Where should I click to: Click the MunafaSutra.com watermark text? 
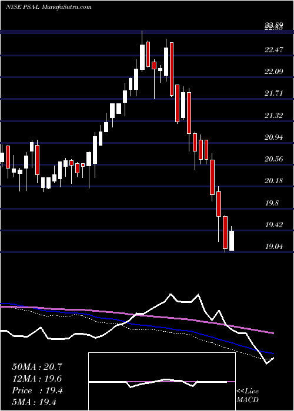(66, 7)
